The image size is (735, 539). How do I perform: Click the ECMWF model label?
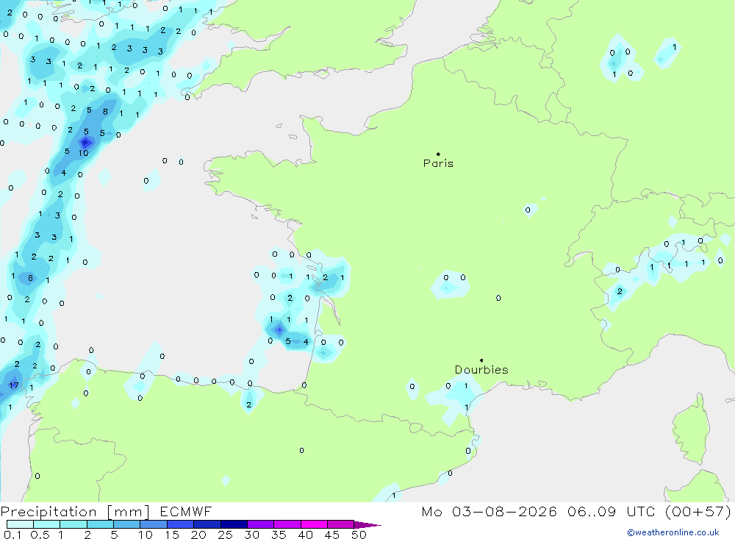pyautogui.click(x=186, y=512)
